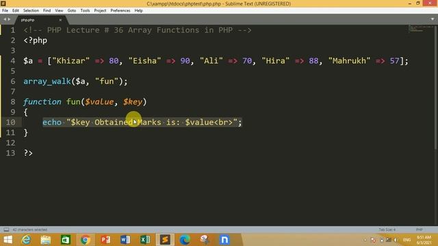Click the array_walk function call

tap(47, 81)
